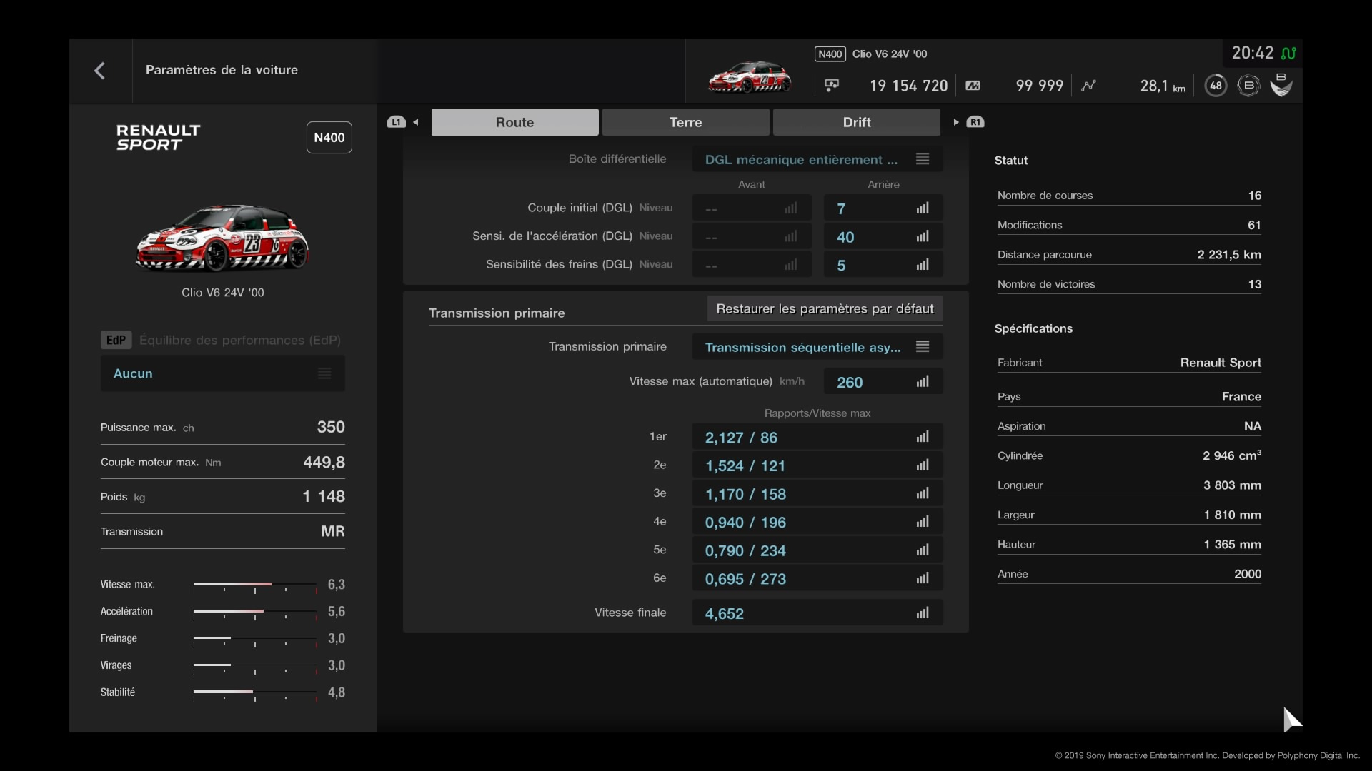Switch to the Drift tab

(857, 122)
